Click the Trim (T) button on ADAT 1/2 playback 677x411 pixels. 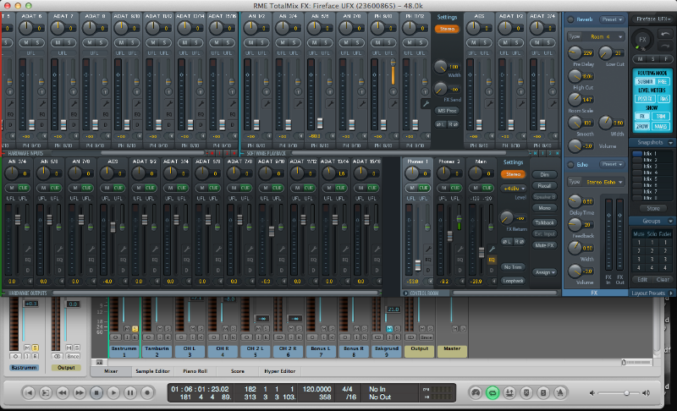click(x=520, y=92)
